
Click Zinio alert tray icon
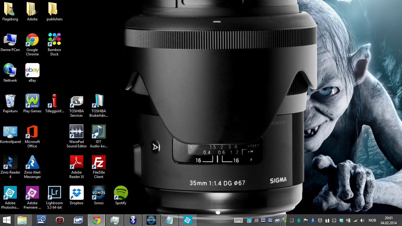[313, 220]
